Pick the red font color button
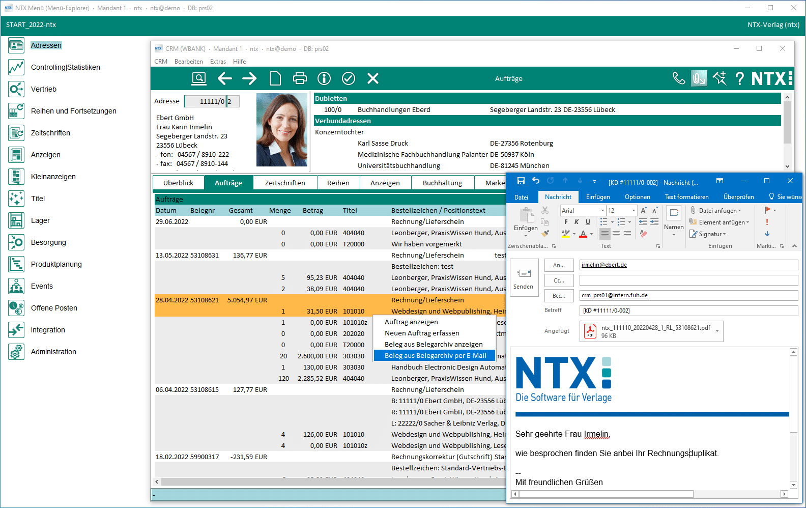Image resolution: width=806 pixels, height=508 pixels. tap(583, 234)
